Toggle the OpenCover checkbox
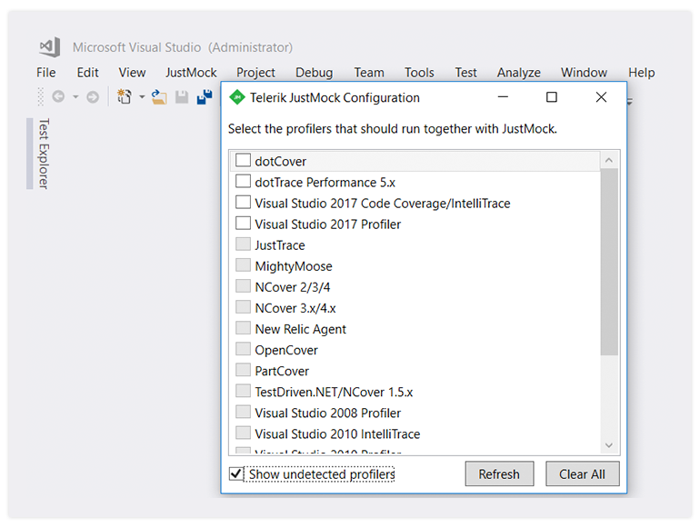Image resolution: width=700 pixels, height=528 pixels. click(243, 349)
